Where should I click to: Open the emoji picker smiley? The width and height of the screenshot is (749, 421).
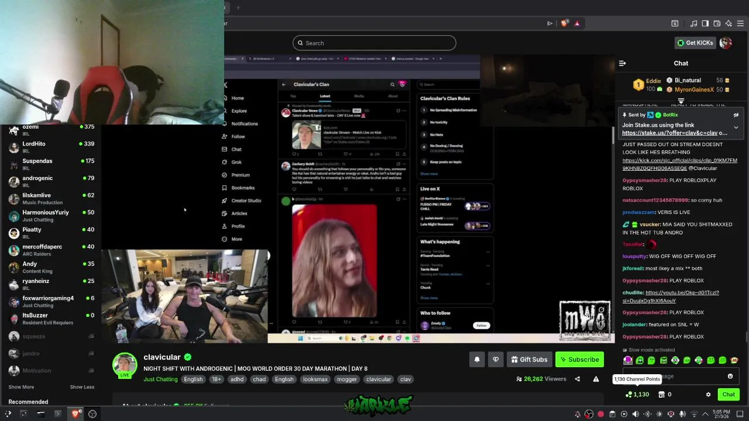pyautogui.click(x=730, y=376)
